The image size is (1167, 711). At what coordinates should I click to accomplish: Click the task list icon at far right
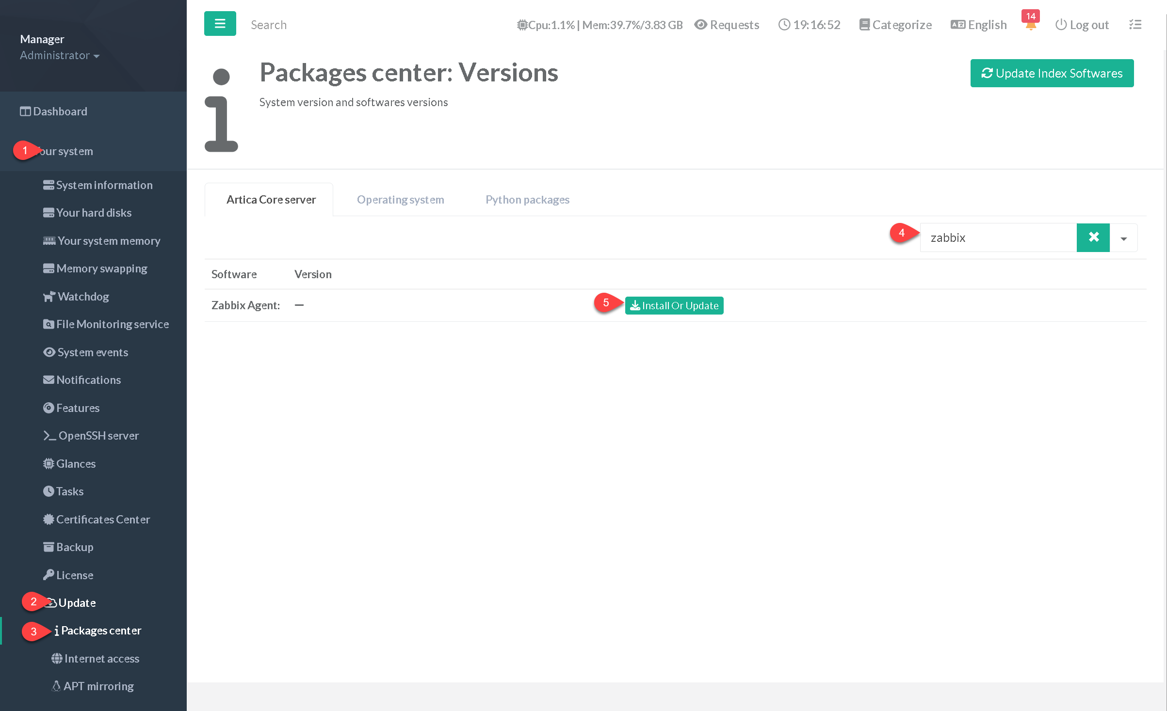coord(1135,25)
